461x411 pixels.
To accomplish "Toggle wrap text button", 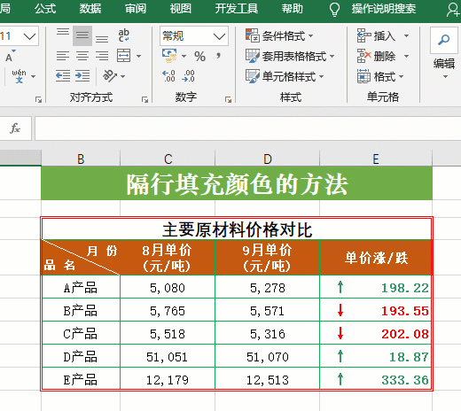I will (x=123, y=35).
